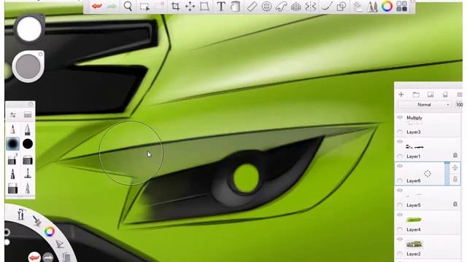The image size is (467, 262).
Task: Enable Symmetry drawing tool
Action: [x=311, y=7]
